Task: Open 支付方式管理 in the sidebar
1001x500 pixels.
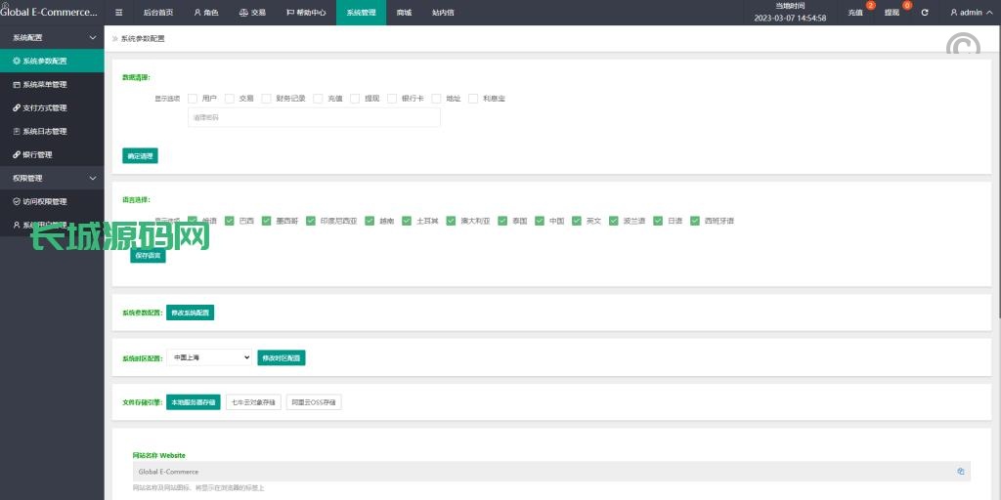Action: (45, 107)
